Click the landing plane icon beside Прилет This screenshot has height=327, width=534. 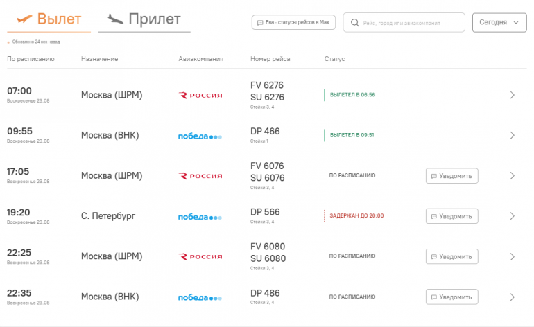click(115, 19)
